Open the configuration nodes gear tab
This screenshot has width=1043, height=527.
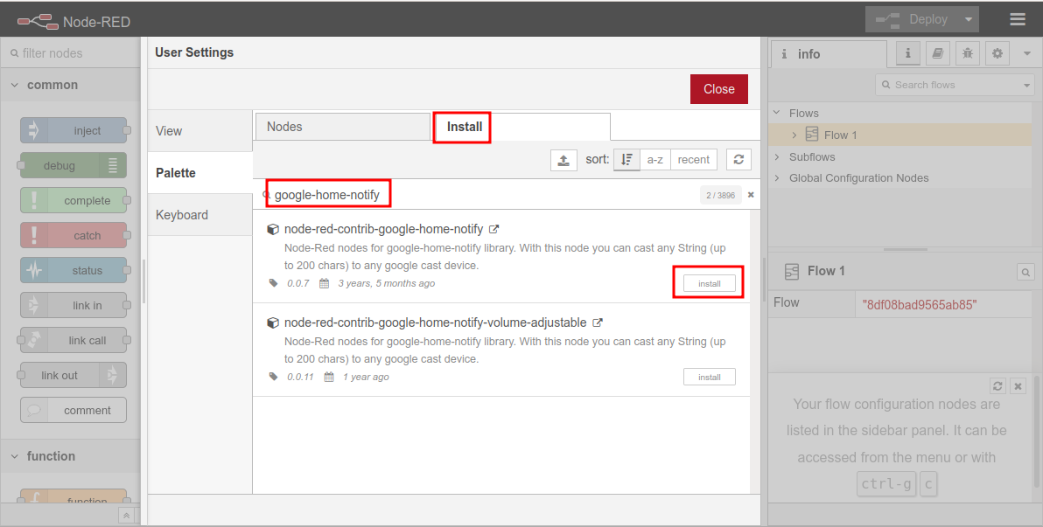(997, 53)
